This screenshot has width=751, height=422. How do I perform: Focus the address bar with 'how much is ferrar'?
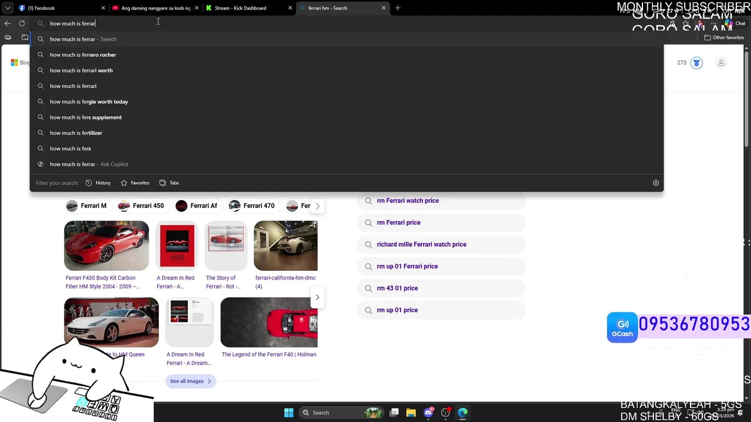tap(346, 23)
